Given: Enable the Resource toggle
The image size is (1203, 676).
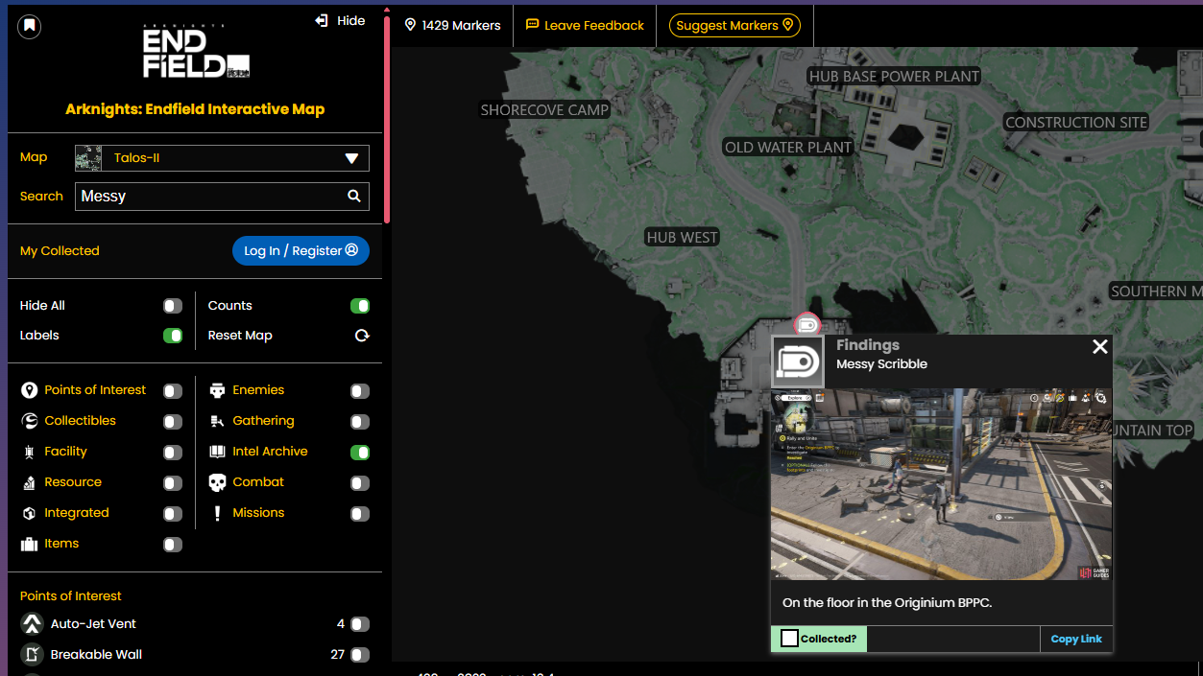Looking at the screenshot, I should point(173,483).
